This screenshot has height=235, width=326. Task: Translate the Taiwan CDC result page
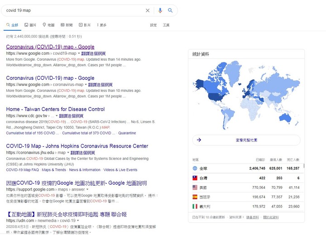71,116
